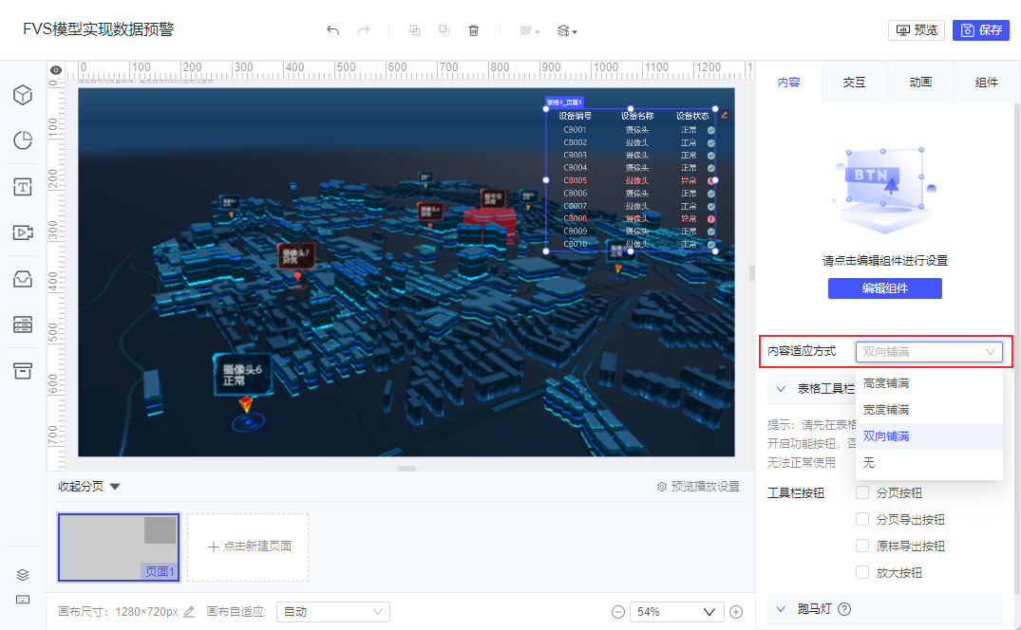The image size is (1021, 630).
Task: Click the 摄像头6 正常 label in scene
Action: 242,375
